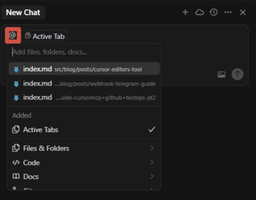The height and width of the screenshot is (200, 256).
Task: Show chat history clock icon
Action: click(x=214, y=12)
